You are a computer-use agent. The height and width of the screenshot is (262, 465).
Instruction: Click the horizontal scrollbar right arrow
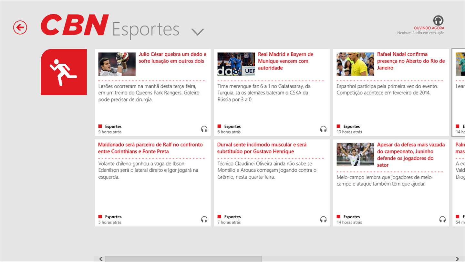[457, 259]
